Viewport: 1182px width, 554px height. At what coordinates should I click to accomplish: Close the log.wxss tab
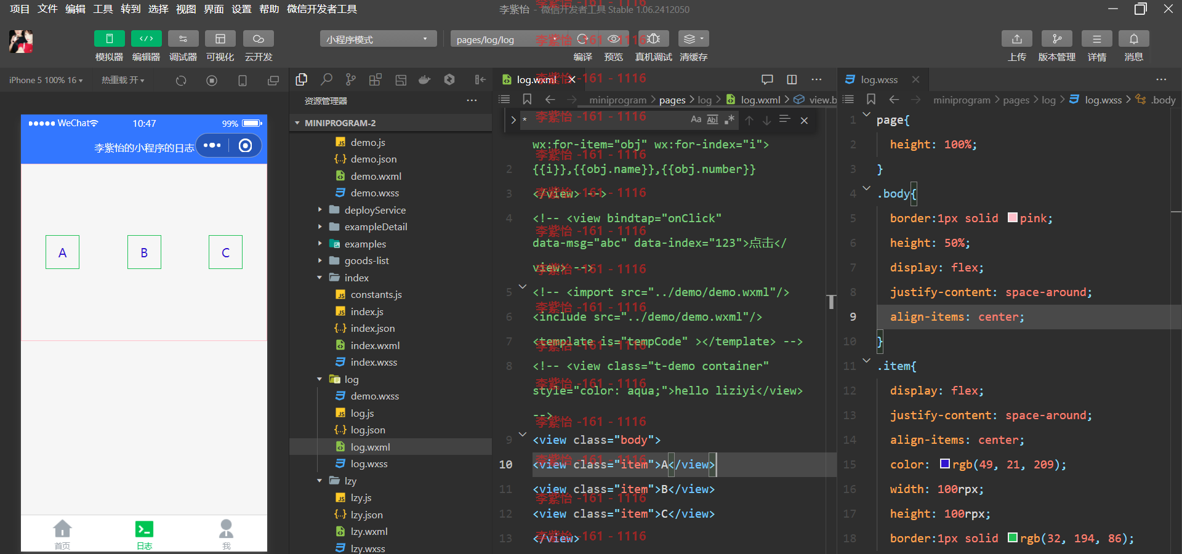tap(915, 79)
